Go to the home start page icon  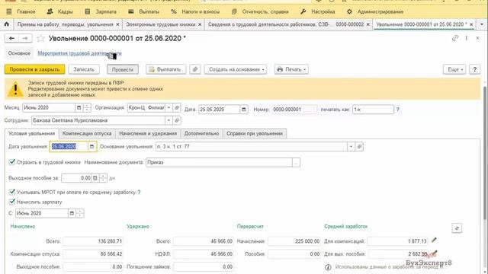tap(7, 24)
